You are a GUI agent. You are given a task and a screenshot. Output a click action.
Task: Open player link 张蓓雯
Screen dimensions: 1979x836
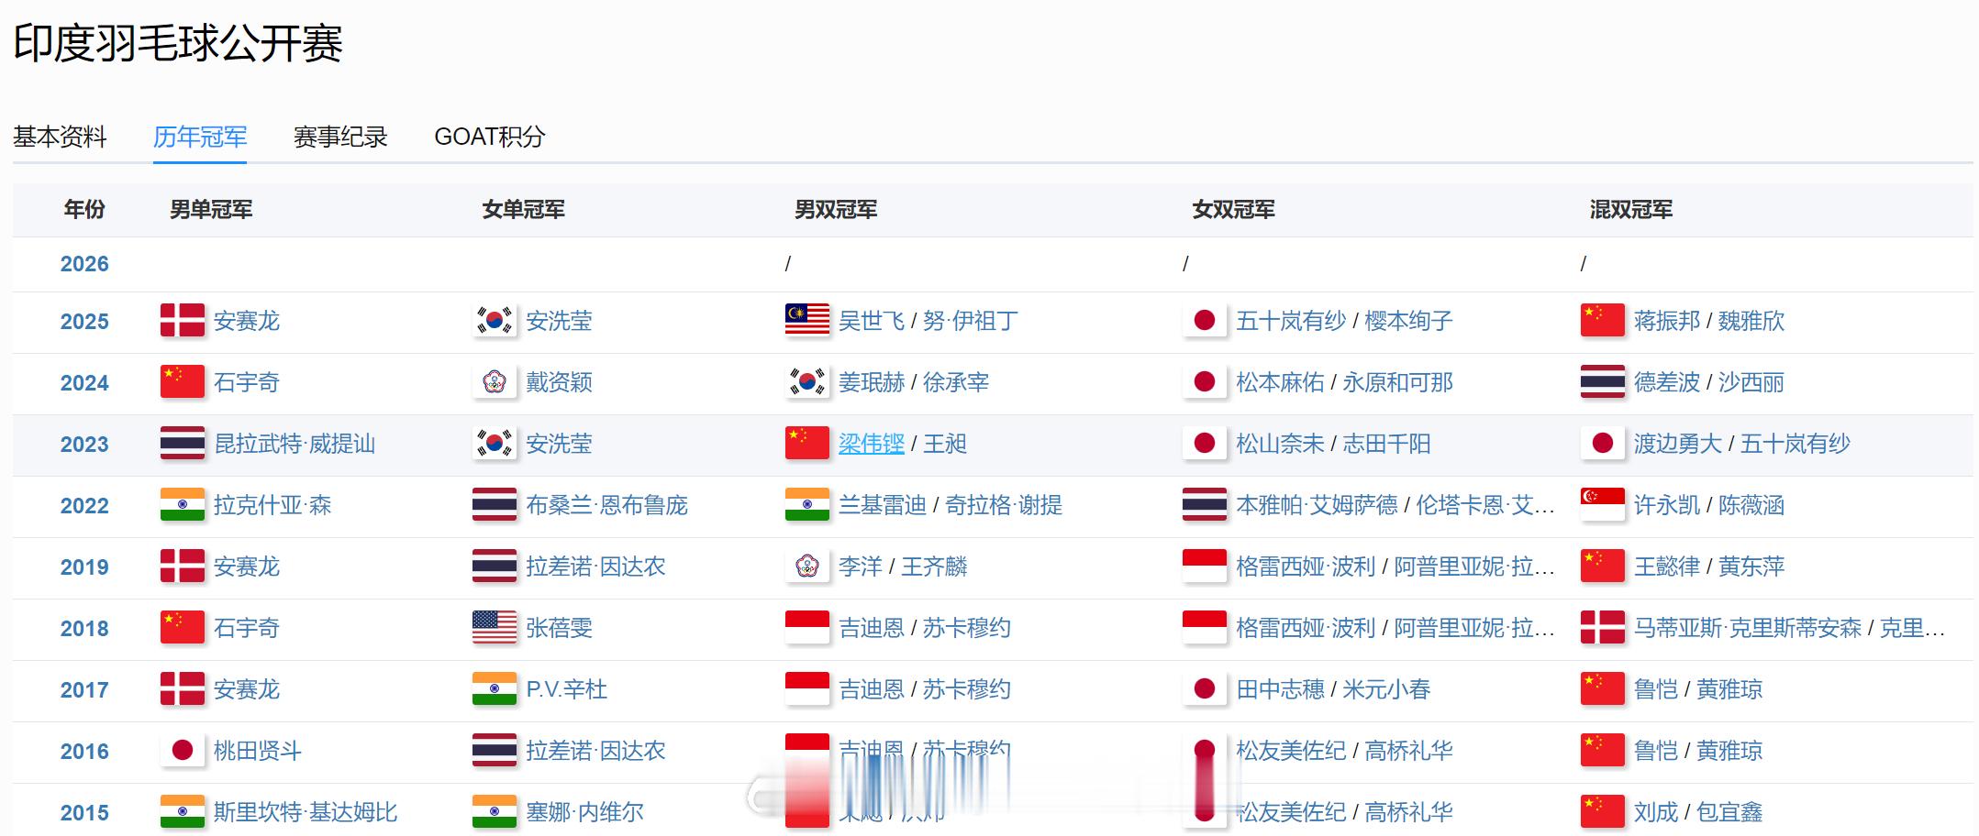(x=560, y=628)
